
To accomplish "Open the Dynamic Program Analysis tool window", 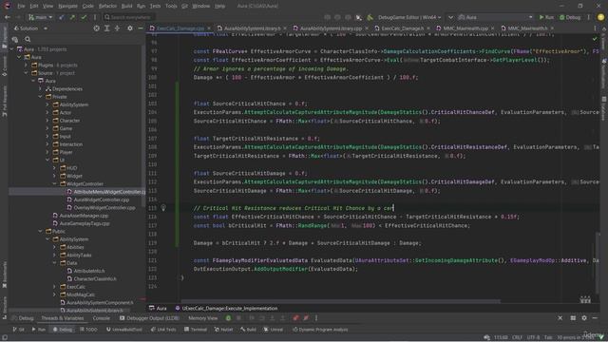I will (320, 330).
